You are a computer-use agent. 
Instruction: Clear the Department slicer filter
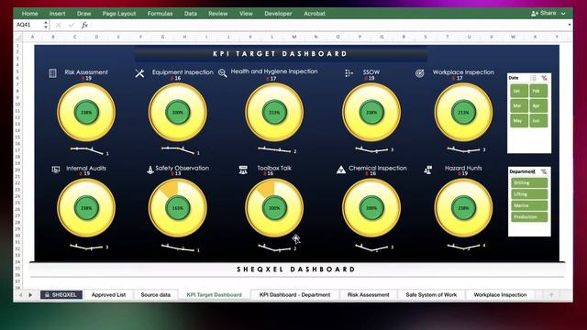pyautogui.click(x=544, y=171)
